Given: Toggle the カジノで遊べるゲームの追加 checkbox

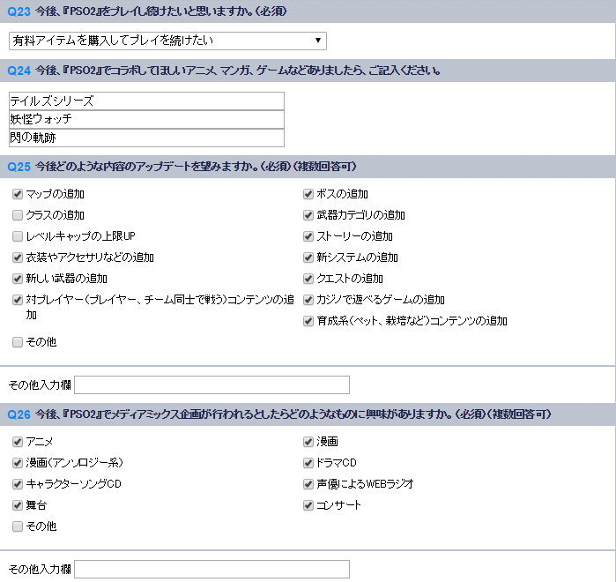Looking at the screenshot, I should tap(308, 300).
